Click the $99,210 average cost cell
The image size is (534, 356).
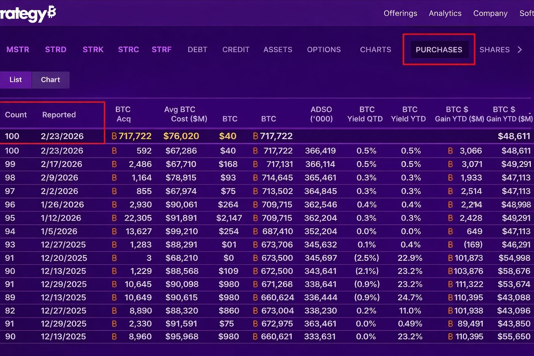point(181,231)
